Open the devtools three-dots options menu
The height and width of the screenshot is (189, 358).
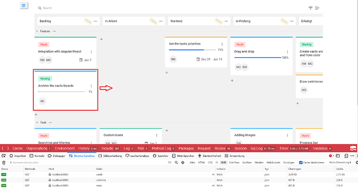pyautogui.click(x=352, y=156)
